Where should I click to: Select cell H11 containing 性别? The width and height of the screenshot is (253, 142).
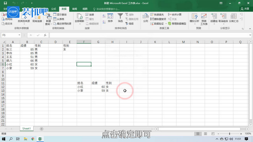[112, 83]
